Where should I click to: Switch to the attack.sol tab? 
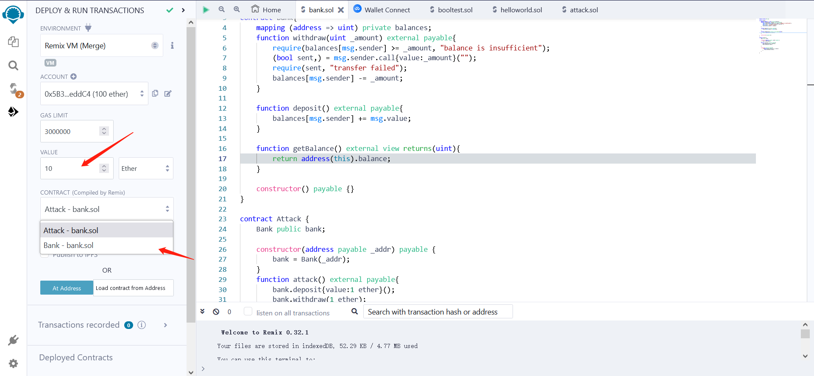[580, 9]
